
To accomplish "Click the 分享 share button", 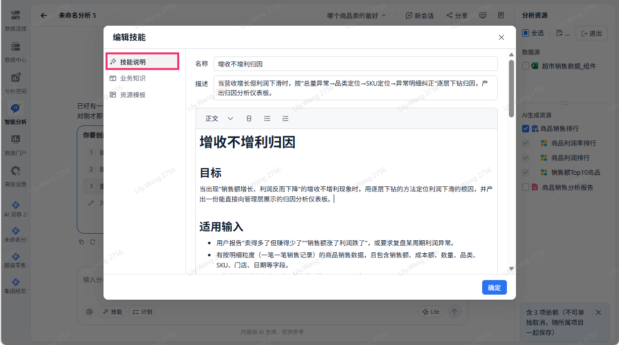I will 457,16.
